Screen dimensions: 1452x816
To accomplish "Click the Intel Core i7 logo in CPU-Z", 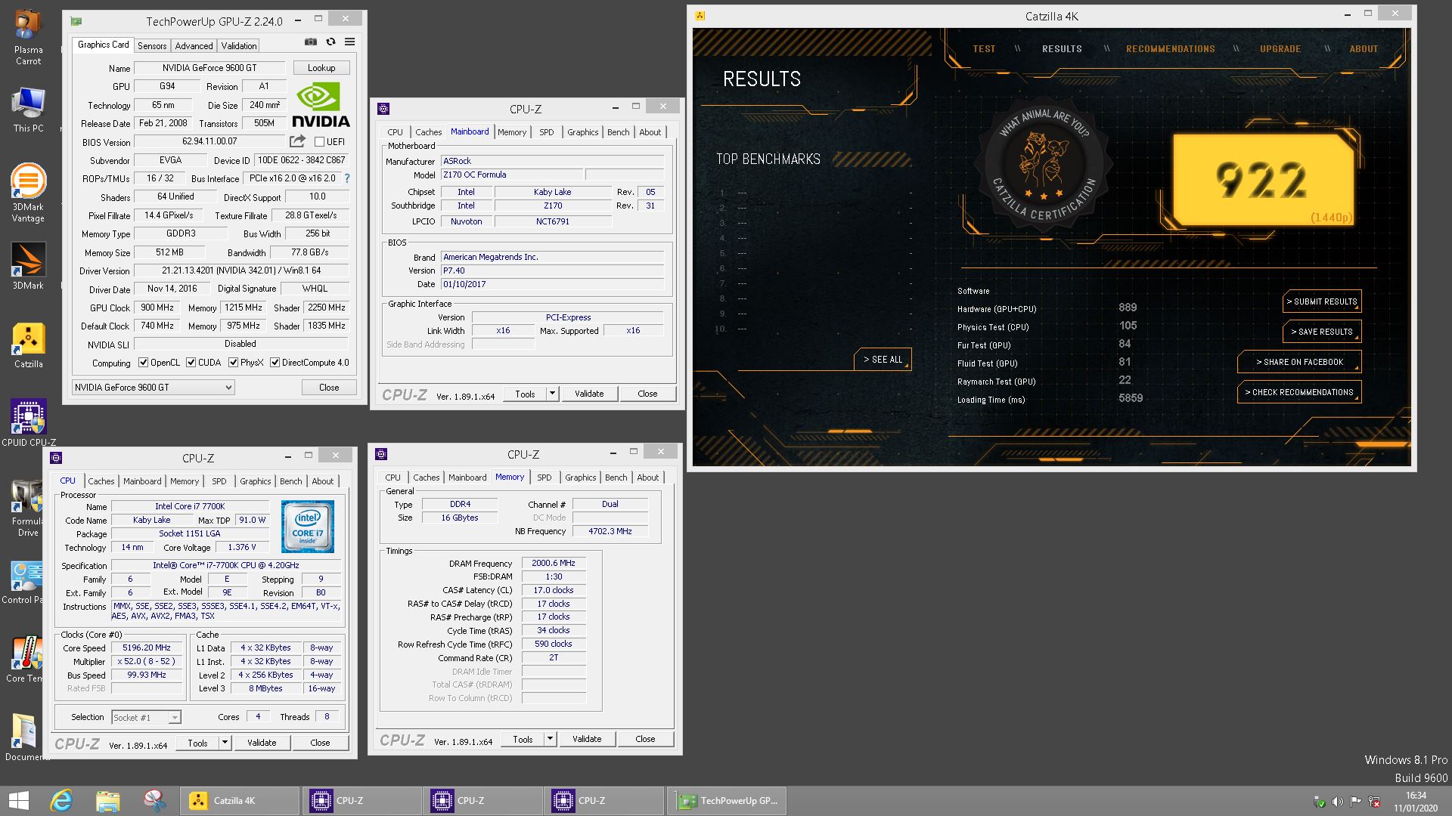I will 307,527.
